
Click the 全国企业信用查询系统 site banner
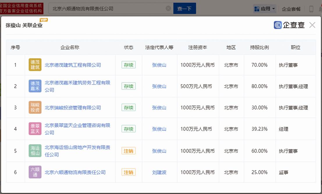click(x=21, y=8)
